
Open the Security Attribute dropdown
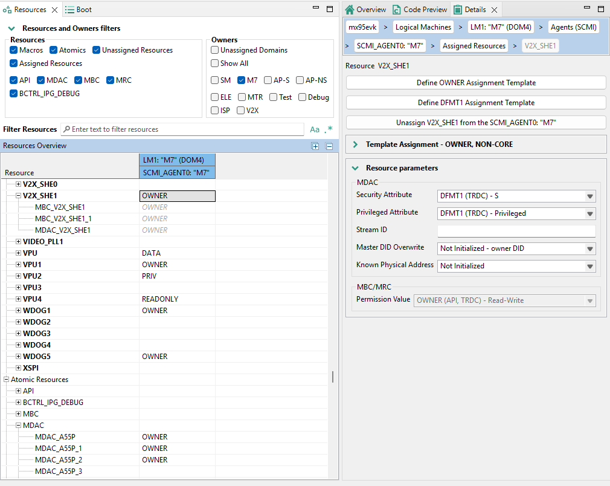[x=516, y=196]
